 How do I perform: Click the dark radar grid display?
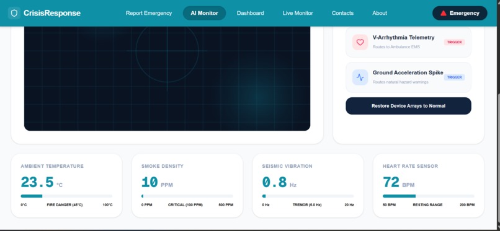pos(167,78)
